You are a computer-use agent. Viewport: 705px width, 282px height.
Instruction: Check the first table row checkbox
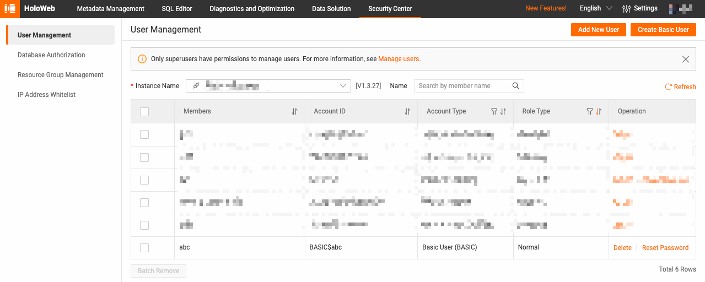(144, 134)
